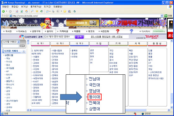Click the 디시인사이드 search text field
The width and height of the screenshot is (174, 116).
tap(59, 37)
